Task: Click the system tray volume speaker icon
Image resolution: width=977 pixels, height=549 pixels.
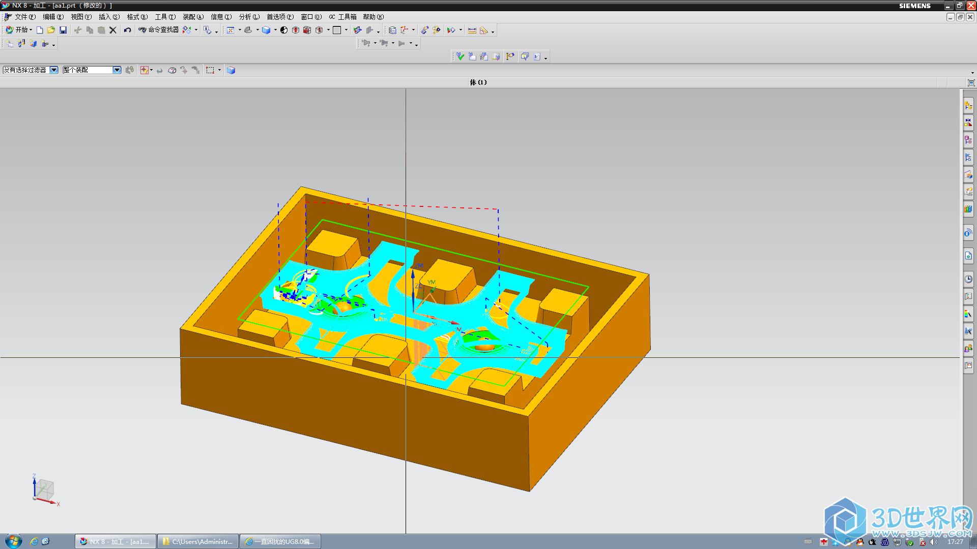Action: [933, 542]
